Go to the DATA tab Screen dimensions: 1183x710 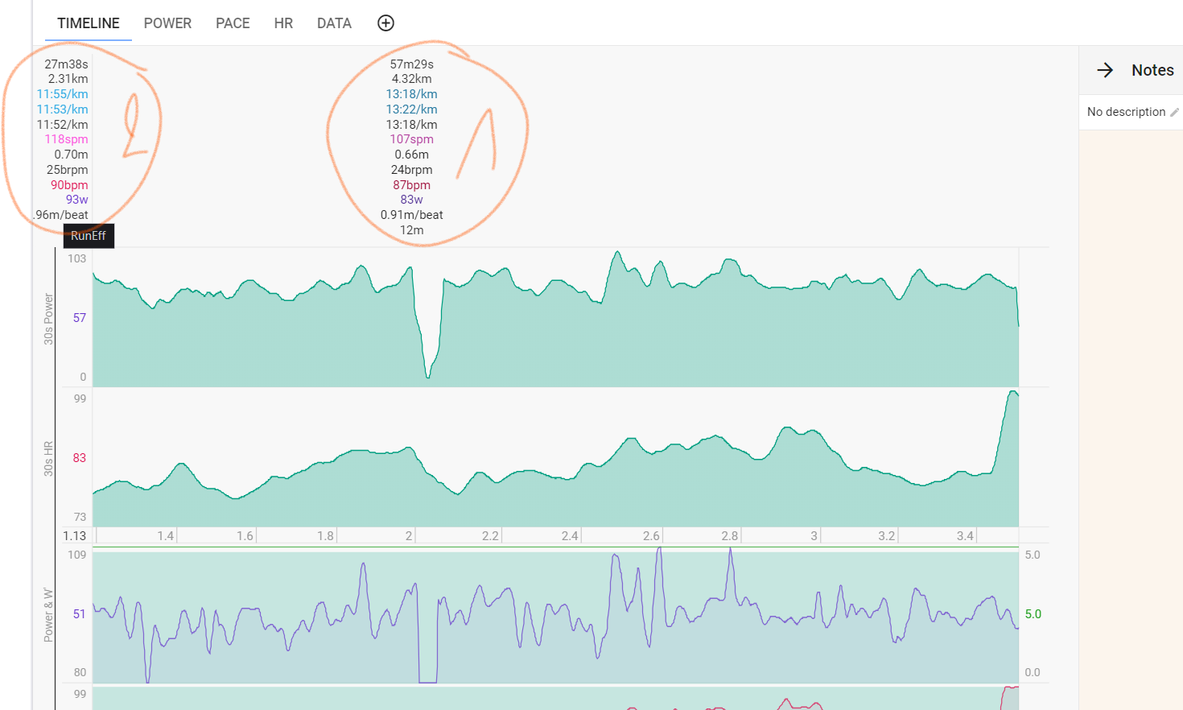coord(334,23)
